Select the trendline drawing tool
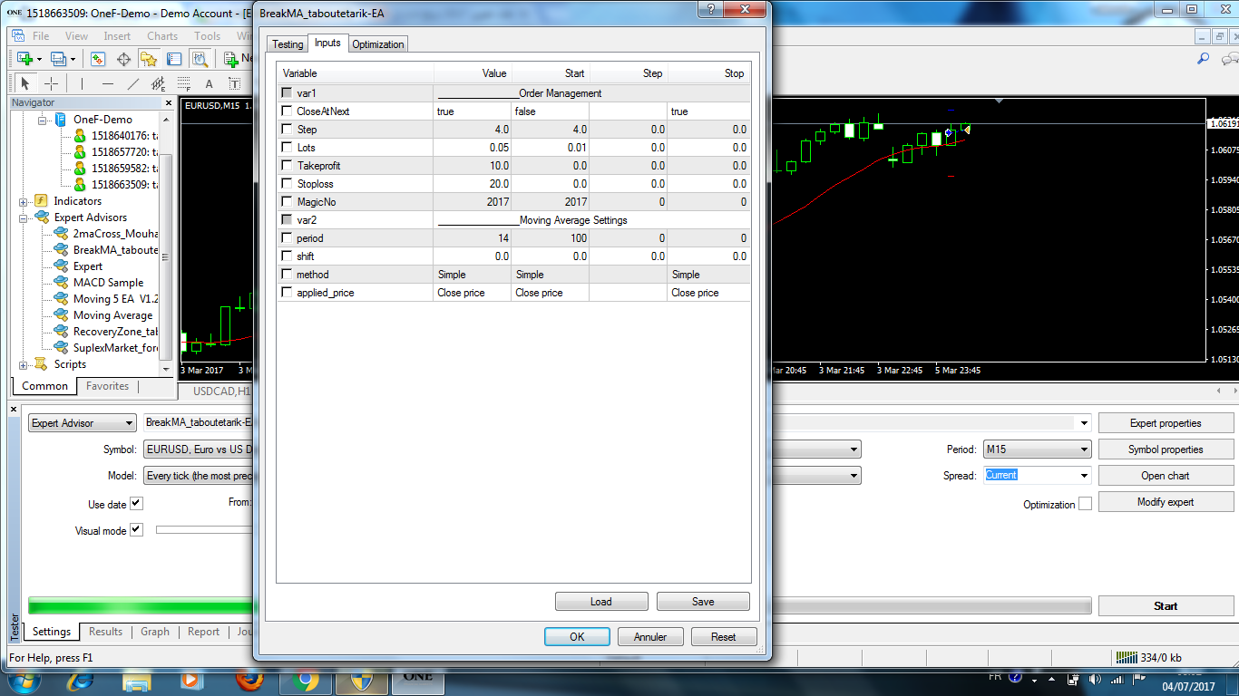Screen dimensions: 1239x696 [133, 83]
